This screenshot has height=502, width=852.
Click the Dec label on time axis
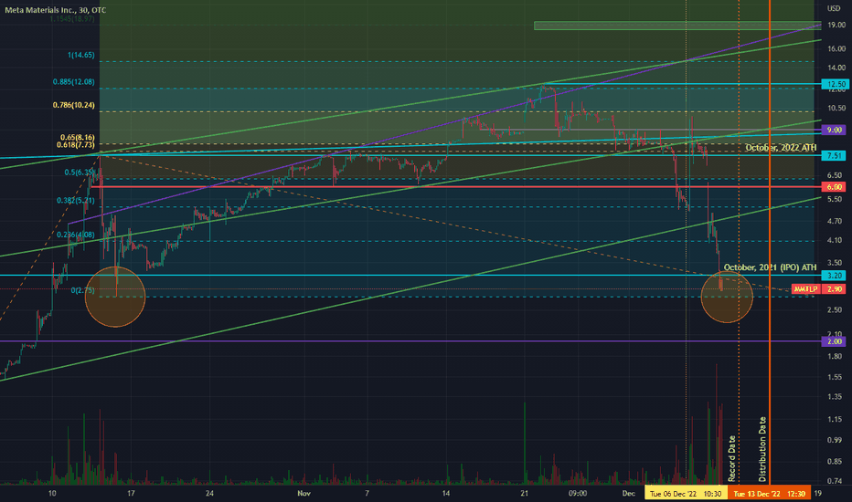(629, 493)
